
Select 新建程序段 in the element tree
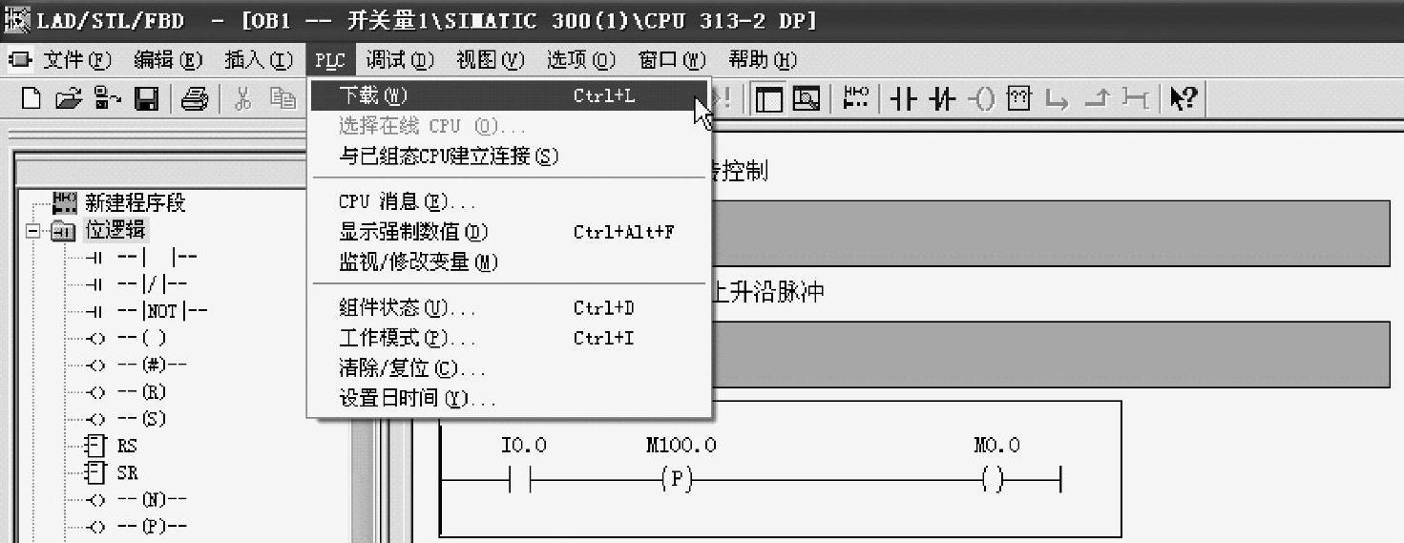[135, 202]
